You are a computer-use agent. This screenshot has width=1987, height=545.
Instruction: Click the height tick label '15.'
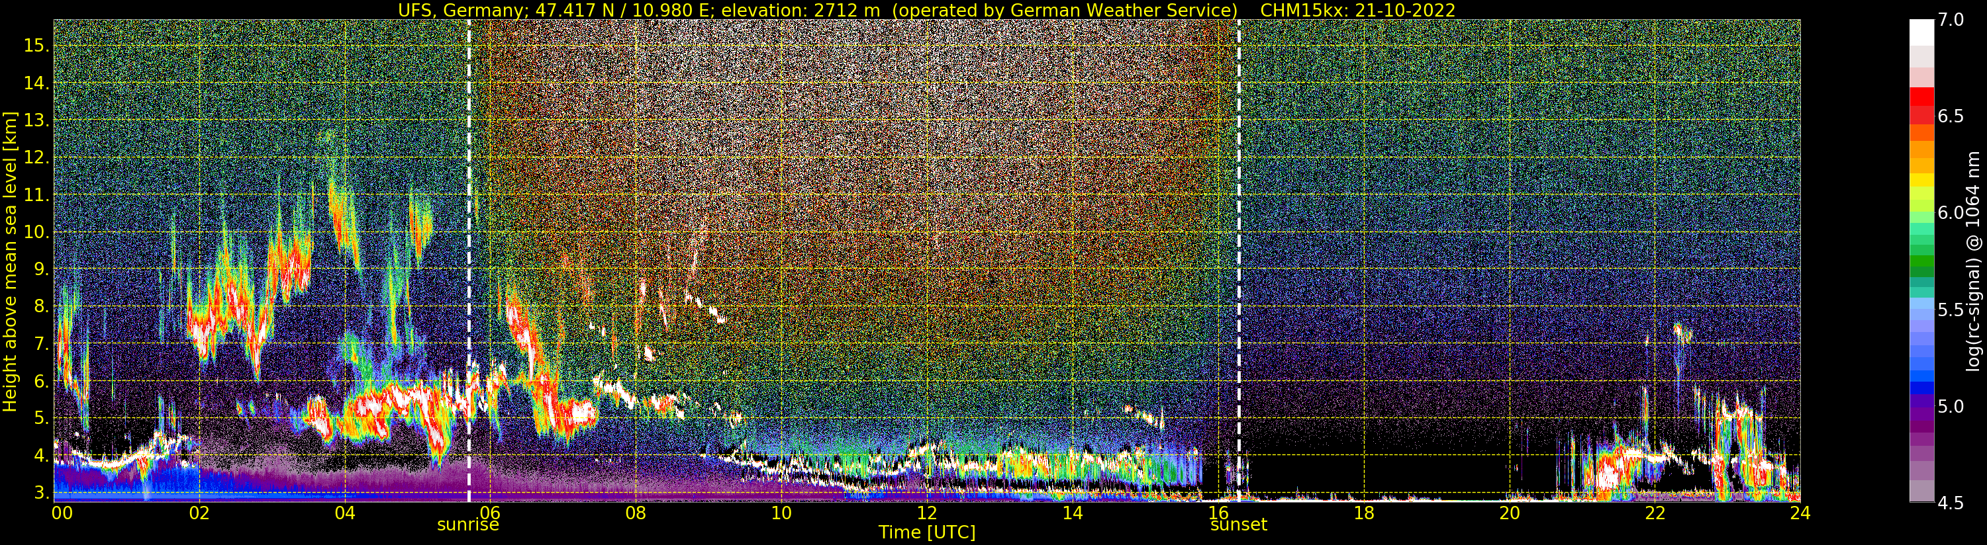pyautogui.click(x=36, y=46)
